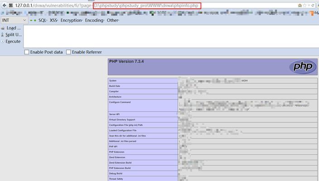319x181 pixels.
Task: Click the PHP Extension Build label
Action: (120, 168)
